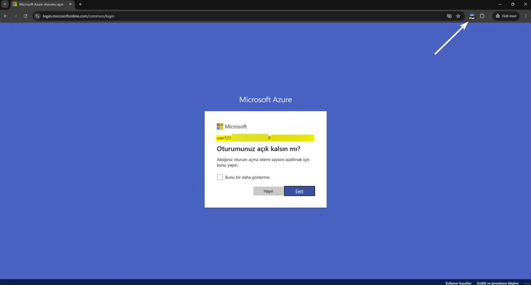Open the Extensions puzzle icon
The image size is (531, 285).
[482, 16]
